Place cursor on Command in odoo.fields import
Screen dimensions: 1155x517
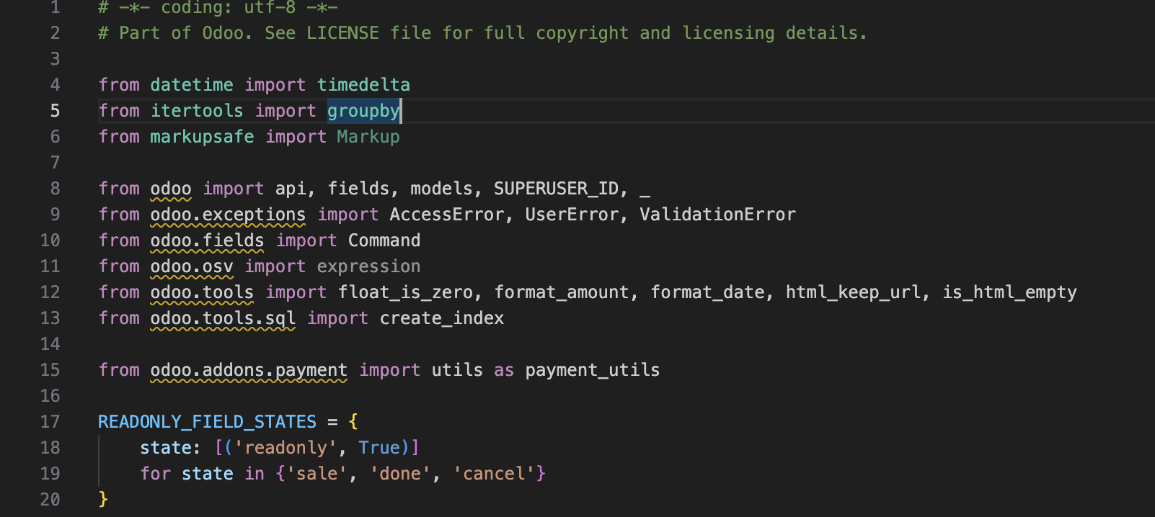tap(384, 240)
